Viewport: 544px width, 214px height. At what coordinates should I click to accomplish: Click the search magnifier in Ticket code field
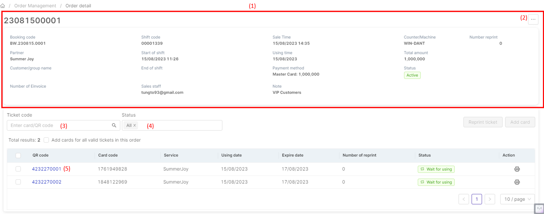[x=114, y=125]
